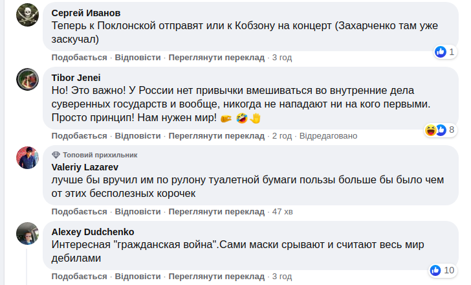
Task: Open Alexey Dudchenko's profile avatar
Action: 27,234
